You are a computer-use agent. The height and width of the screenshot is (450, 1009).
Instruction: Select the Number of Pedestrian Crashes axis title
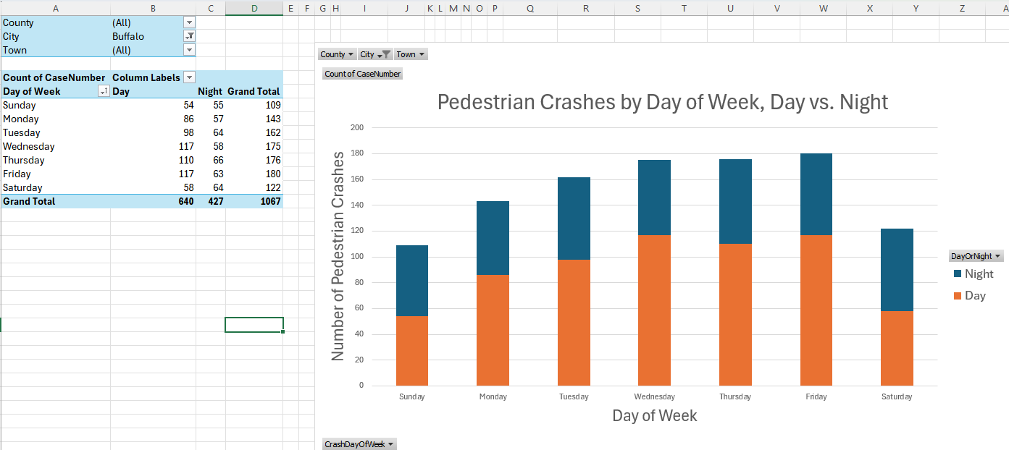coord(338,256)
